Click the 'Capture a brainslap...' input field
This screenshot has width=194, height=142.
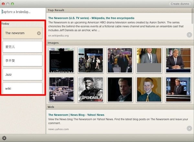click(x=23, y=12)
